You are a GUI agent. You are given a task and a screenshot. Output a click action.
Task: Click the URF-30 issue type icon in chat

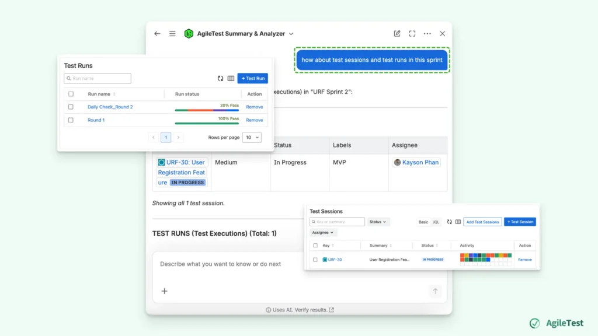161,162
